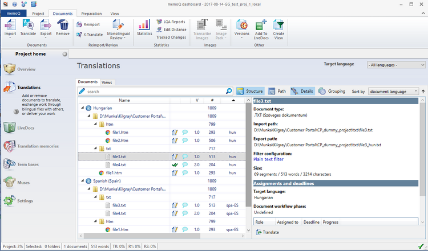Screen dimensions: 428x251
Task: Toggle the Structure view button
Action: click(249, 91)
